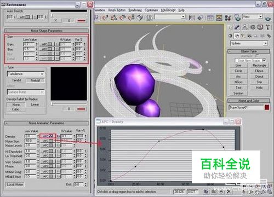The width and height of the screenshot is (274, 197).
Task: Open the View reference coordinate dropdown
Action: click(x=253, y=17)
